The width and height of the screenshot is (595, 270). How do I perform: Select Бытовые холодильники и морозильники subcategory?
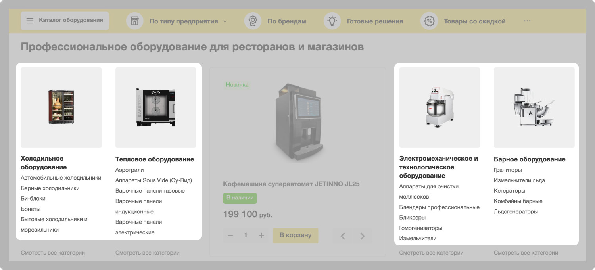[54, 224]
